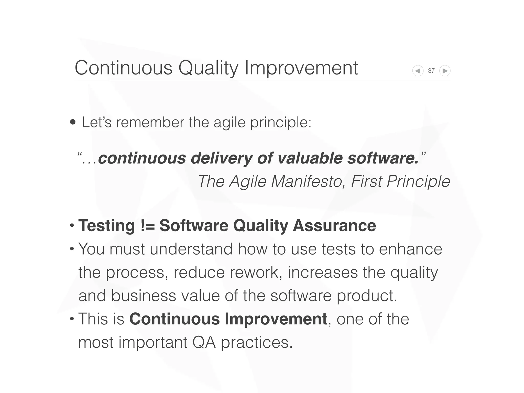The width and height of the screenshot is (524, 393).
Task: Select the large bullet before 'Let's remember'
Action: (x=73, y=122)
